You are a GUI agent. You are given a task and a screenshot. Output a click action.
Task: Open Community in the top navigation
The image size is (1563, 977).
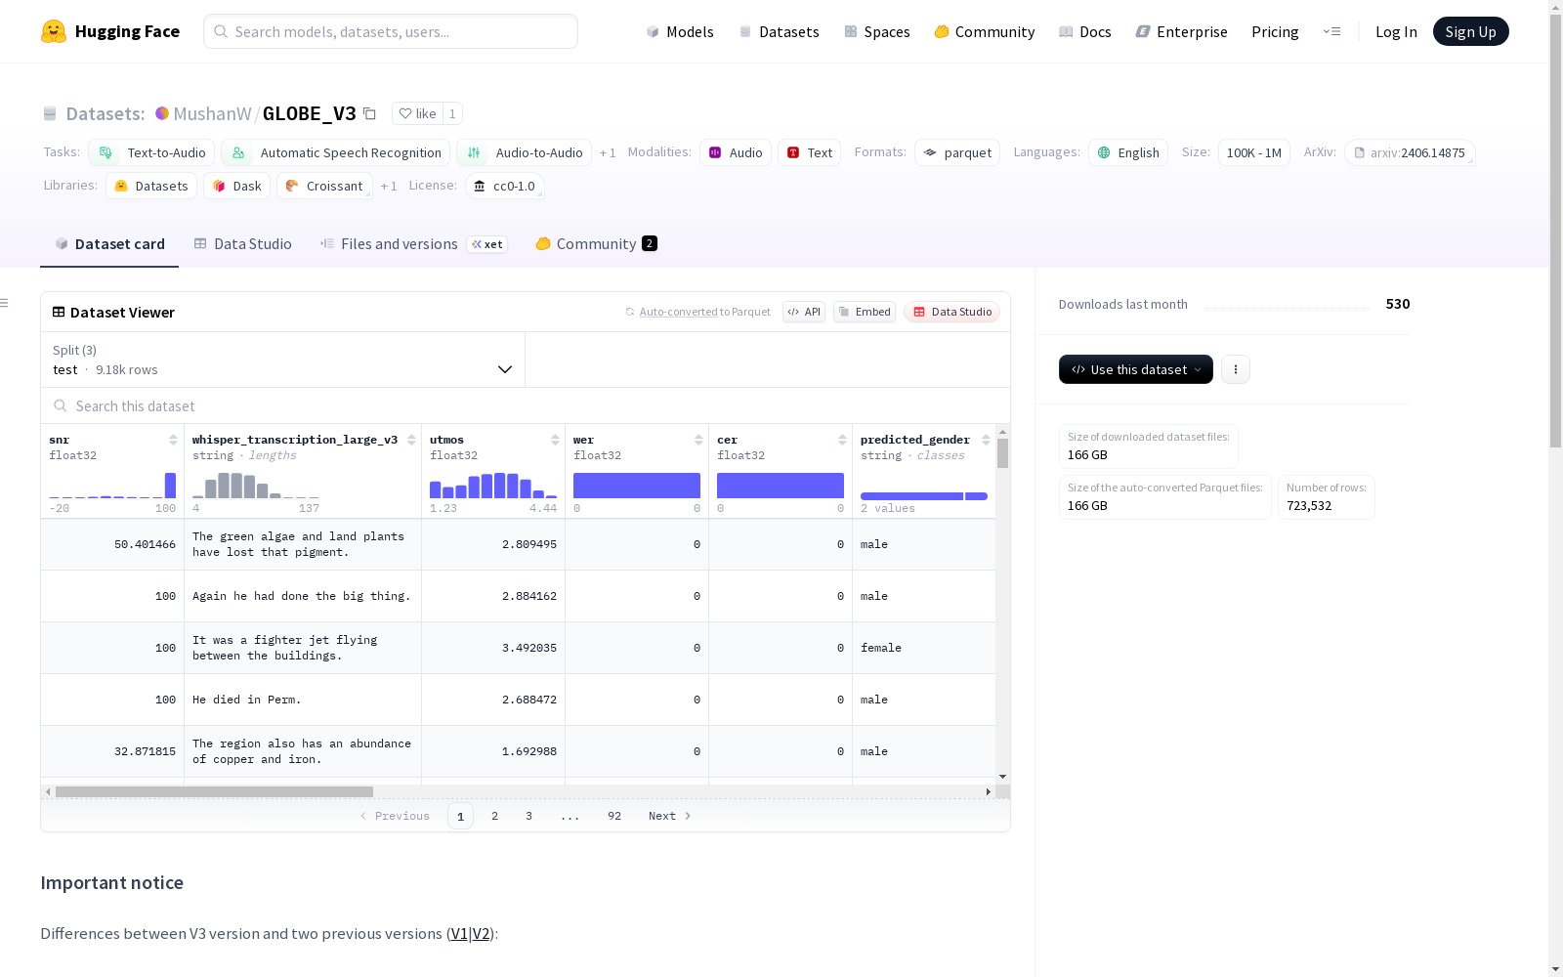985,31
